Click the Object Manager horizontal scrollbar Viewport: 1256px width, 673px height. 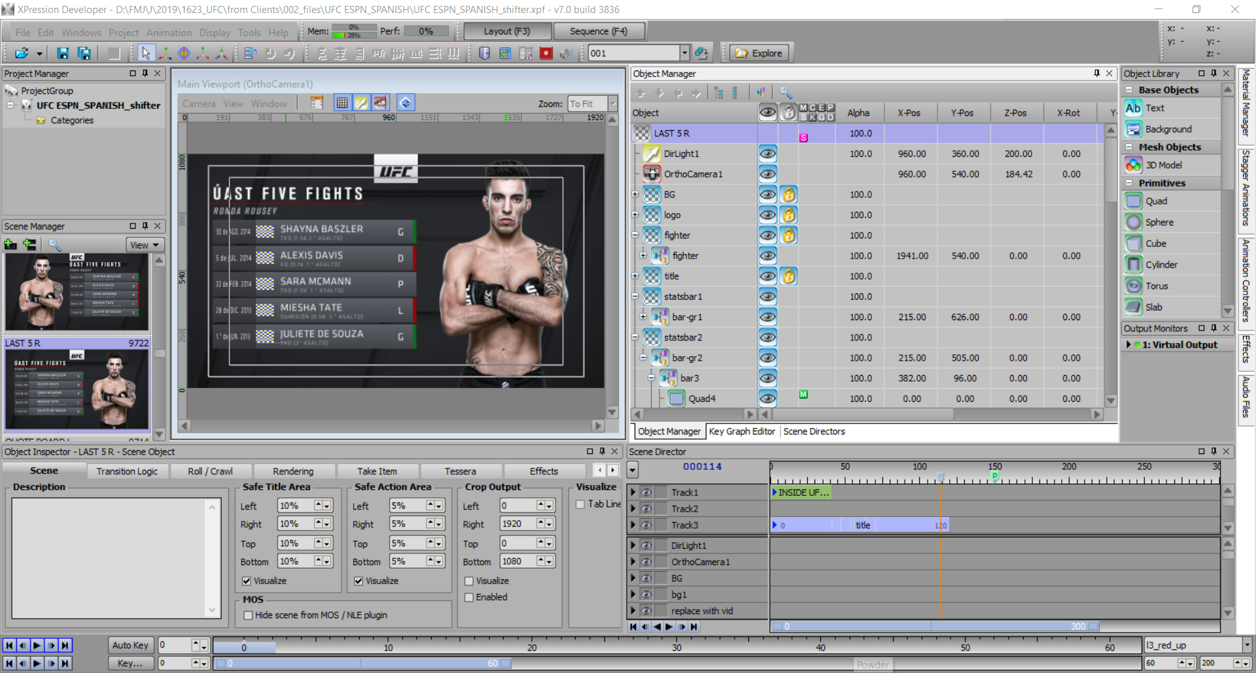point(931,414)
